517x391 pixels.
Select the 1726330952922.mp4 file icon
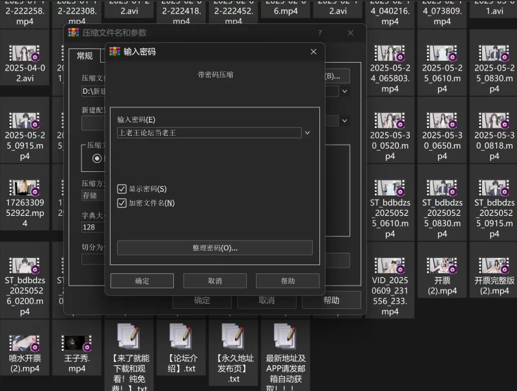pos(25,187)
